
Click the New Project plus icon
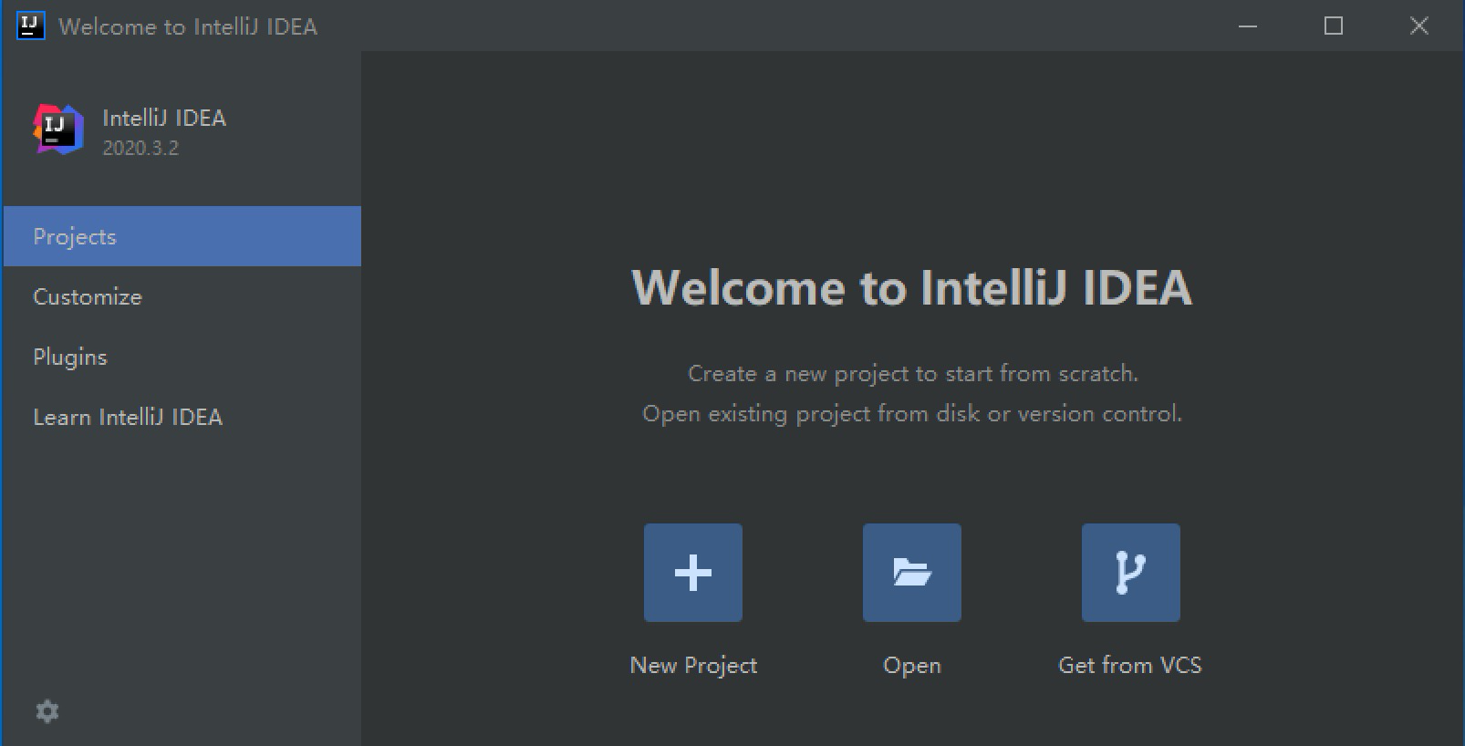(x=693, y=573)
